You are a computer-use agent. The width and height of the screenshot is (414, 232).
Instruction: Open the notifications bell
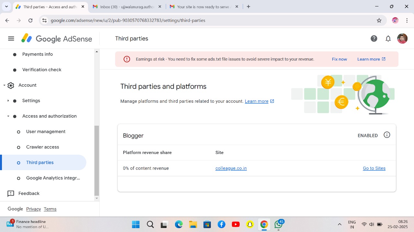click(388, 39)
